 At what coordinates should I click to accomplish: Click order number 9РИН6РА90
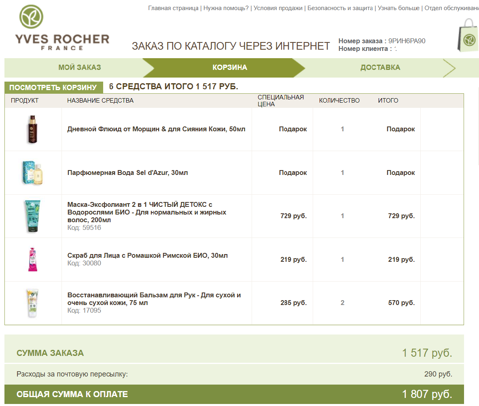pos(407,41)
